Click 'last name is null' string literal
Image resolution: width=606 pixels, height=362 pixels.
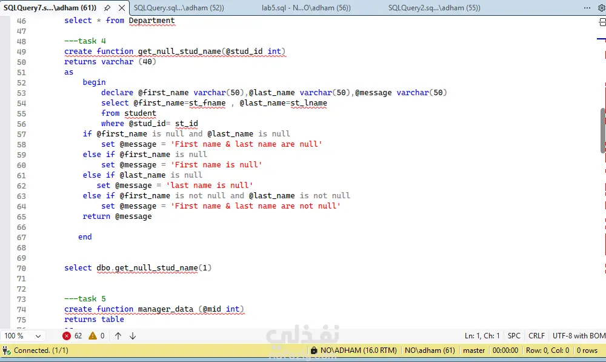[210, 186]
